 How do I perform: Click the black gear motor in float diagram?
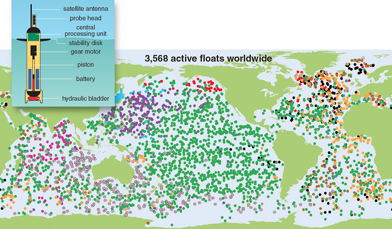point(34,50)
